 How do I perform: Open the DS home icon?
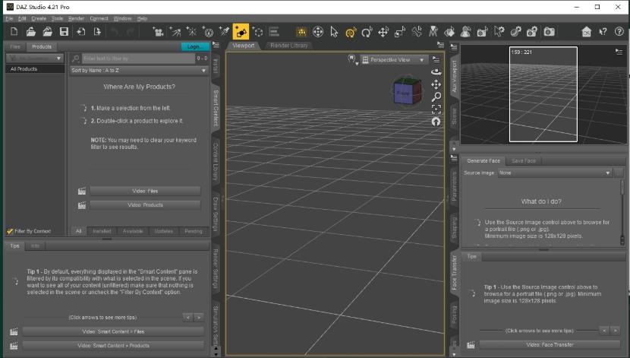tap(586, 32)
